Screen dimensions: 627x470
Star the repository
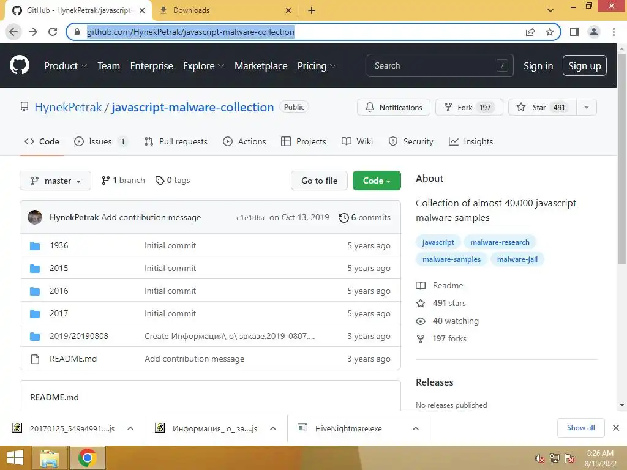[543, 108]
